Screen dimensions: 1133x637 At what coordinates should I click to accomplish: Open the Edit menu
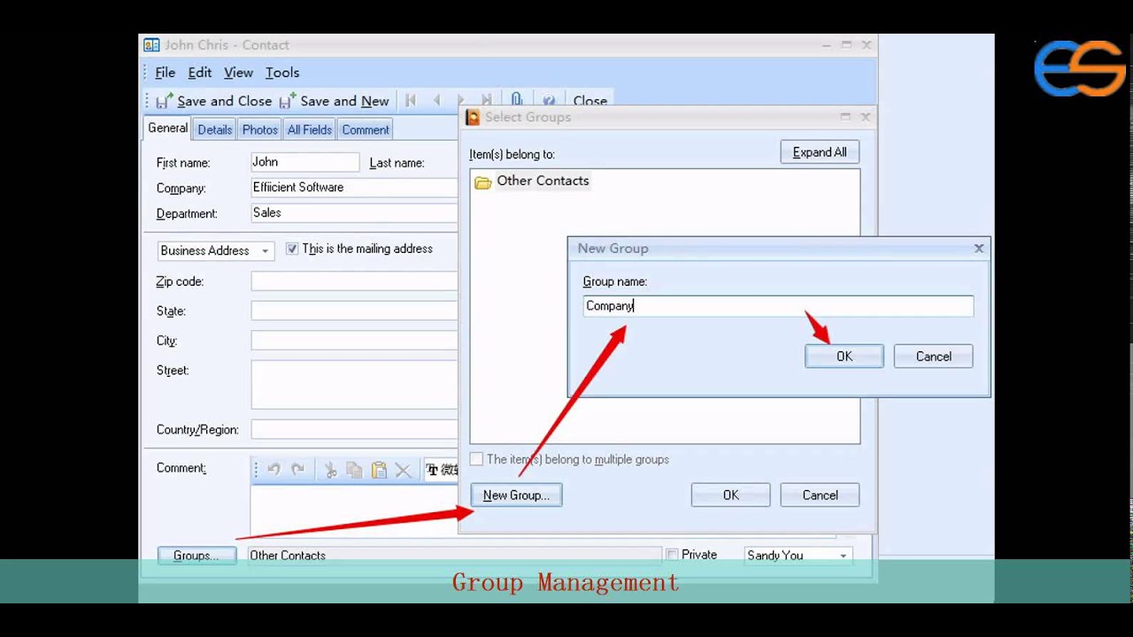point(200,73)
